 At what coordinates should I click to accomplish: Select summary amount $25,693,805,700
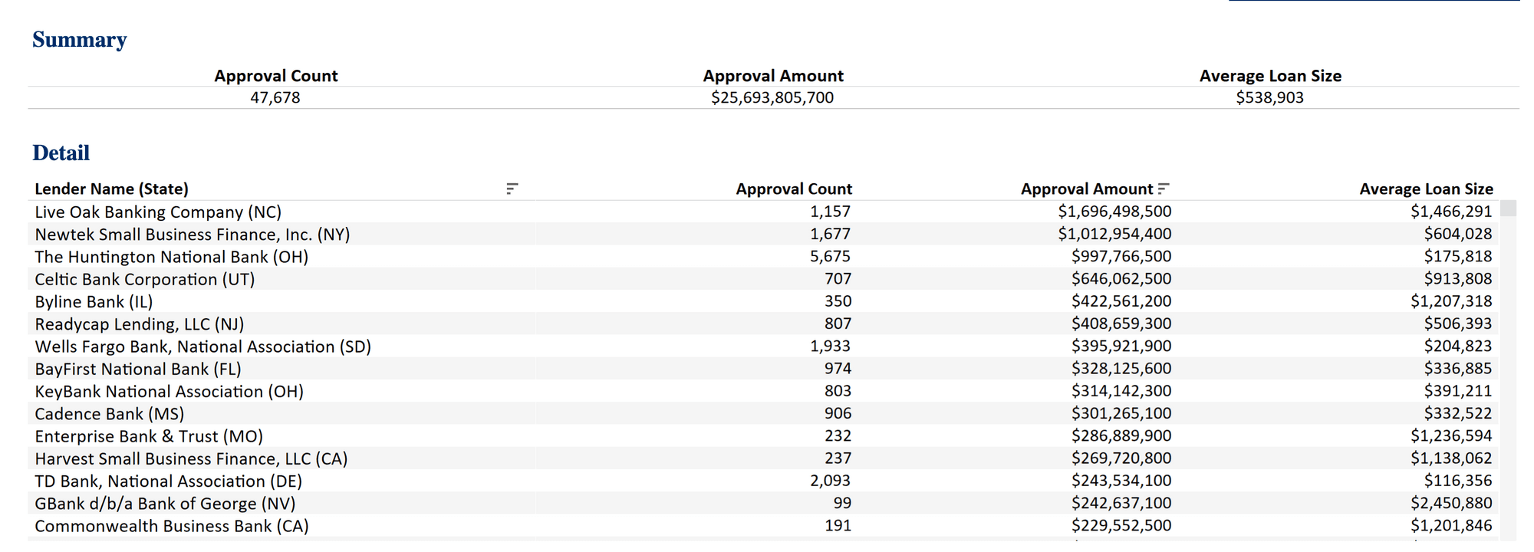click(772, 97)
